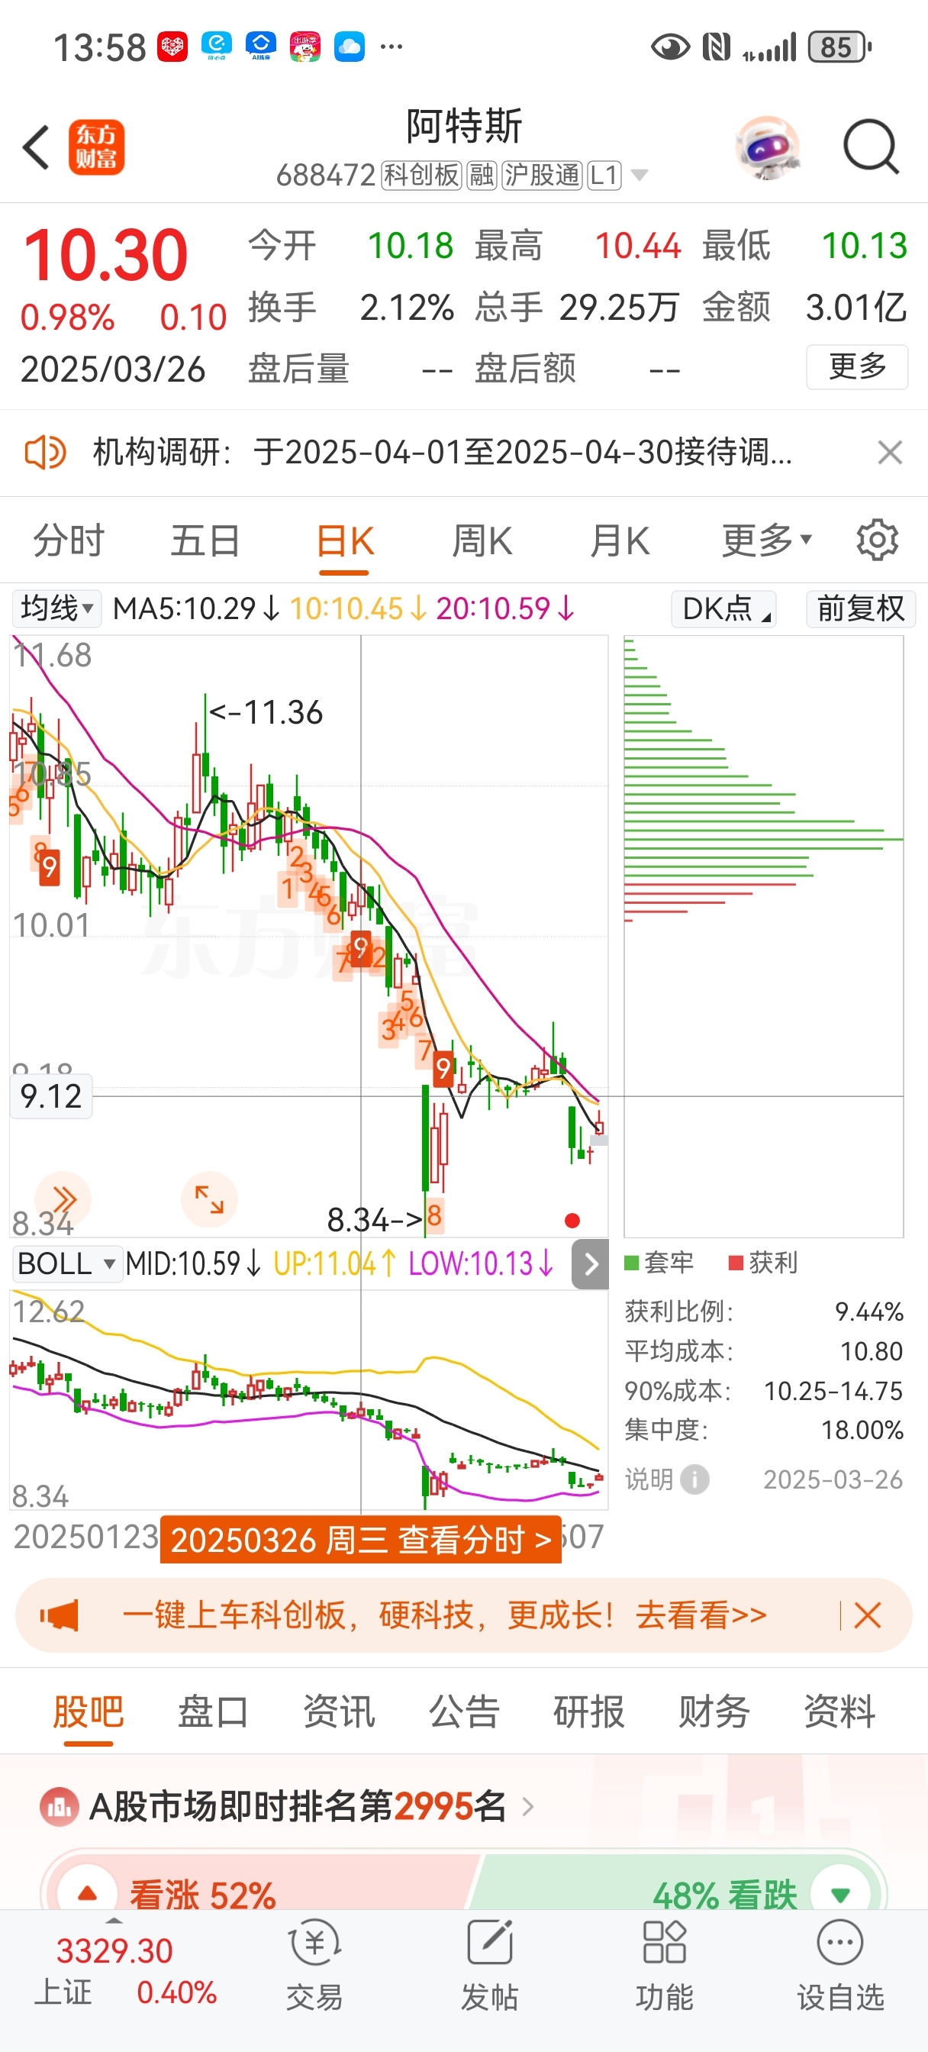The image size is (928, 2052).
Task: Open the 发帖 post icon
Action: (489, 1944)
